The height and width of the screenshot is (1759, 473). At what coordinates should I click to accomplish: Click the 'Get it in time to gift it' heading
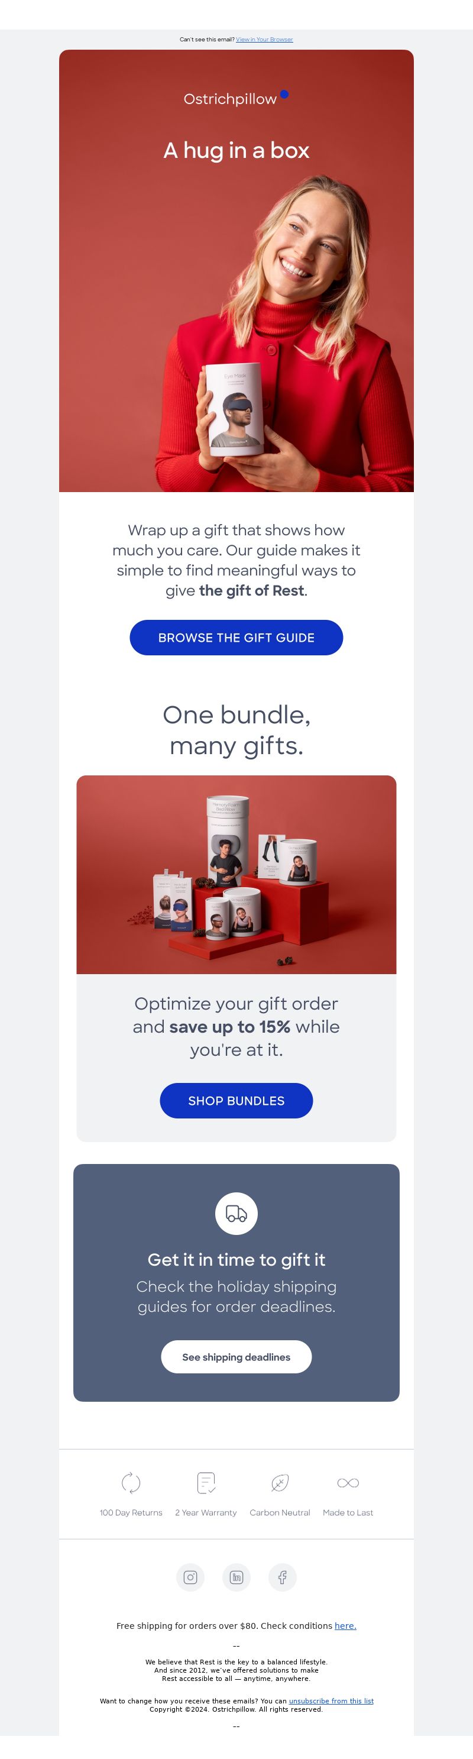[236, 1259]
